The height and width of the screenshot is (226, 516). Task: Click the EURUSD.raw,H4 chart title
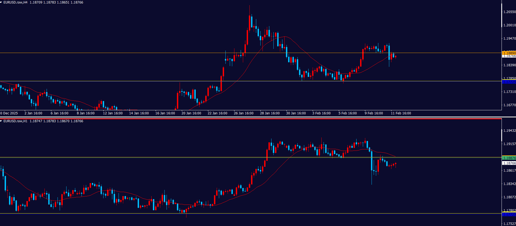16,2
